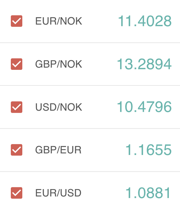
Task: Click the EUR/NOK pair label
Action: [x=59, y=21]
